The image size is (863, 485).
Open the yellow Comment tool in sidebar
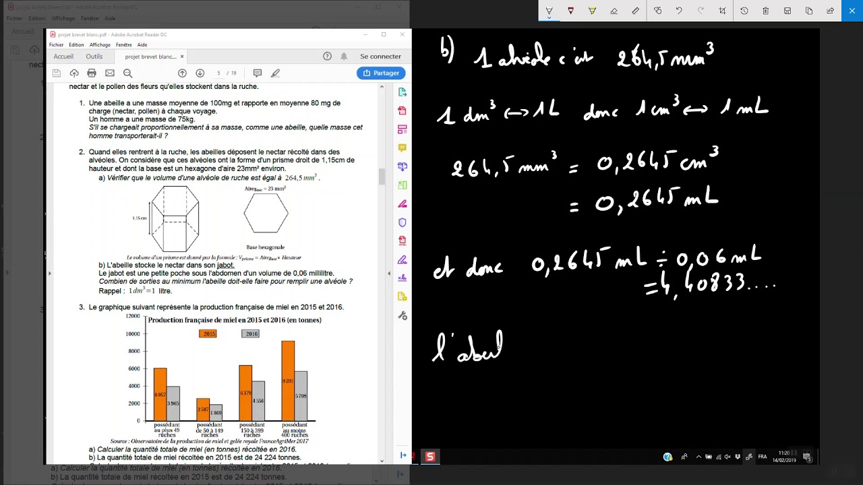click(403, 148)
